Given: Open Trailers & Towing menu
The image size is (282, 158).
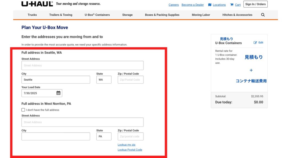Looking at the screenshot, I should click(61, 15).
